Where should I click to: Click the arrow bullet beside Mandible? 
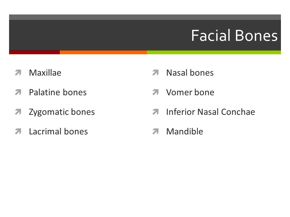pyautogui.click(x=156, y=131)
